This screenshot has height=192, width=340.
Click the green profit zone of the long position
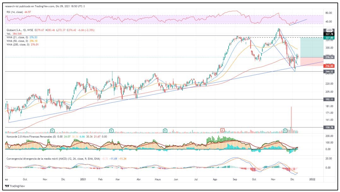[x=312, y=48]
